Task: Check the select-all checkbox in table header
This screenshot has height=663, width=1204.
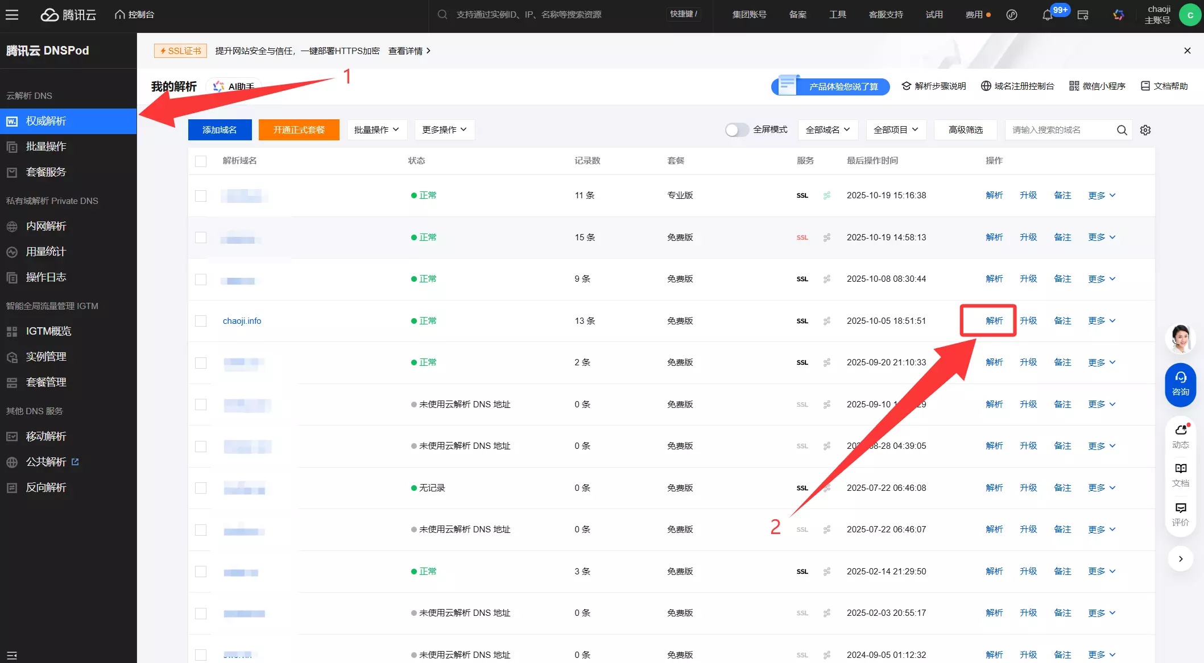Action: pos(200,161)
